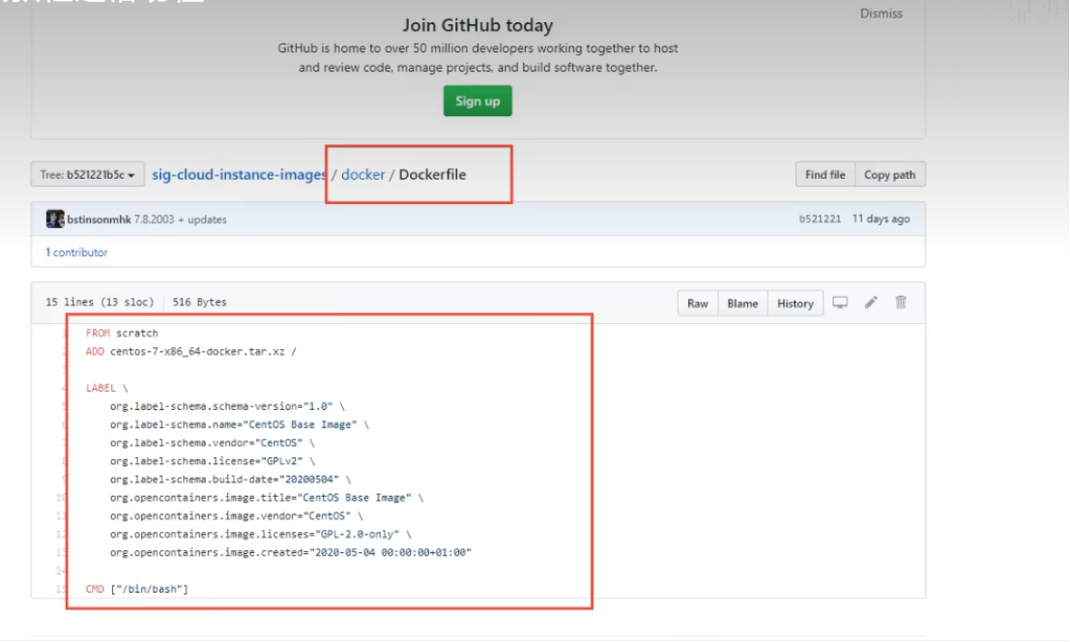Image resolution: width=1070 pixels, height=642 pixels.
Task: View the Raw file contents
Action: pos(698,304)
